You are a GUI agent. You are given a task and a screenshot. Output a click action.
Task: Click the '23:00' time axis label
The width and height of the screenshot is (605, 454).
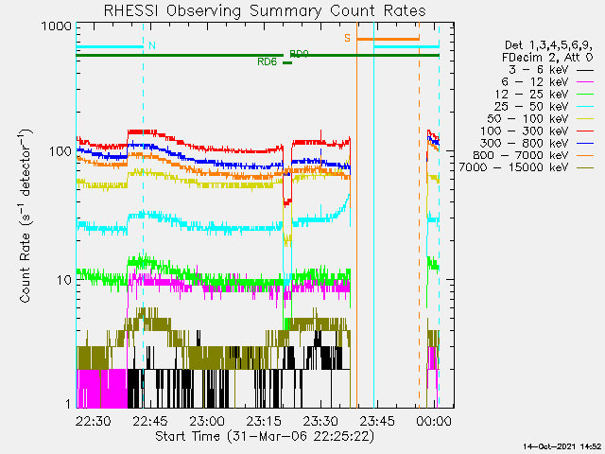(207, 421)
